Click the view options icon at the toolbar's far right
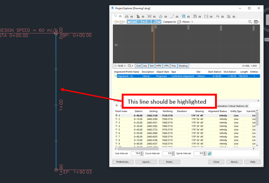This screenshot has width=269, height=183. (256, 21)
